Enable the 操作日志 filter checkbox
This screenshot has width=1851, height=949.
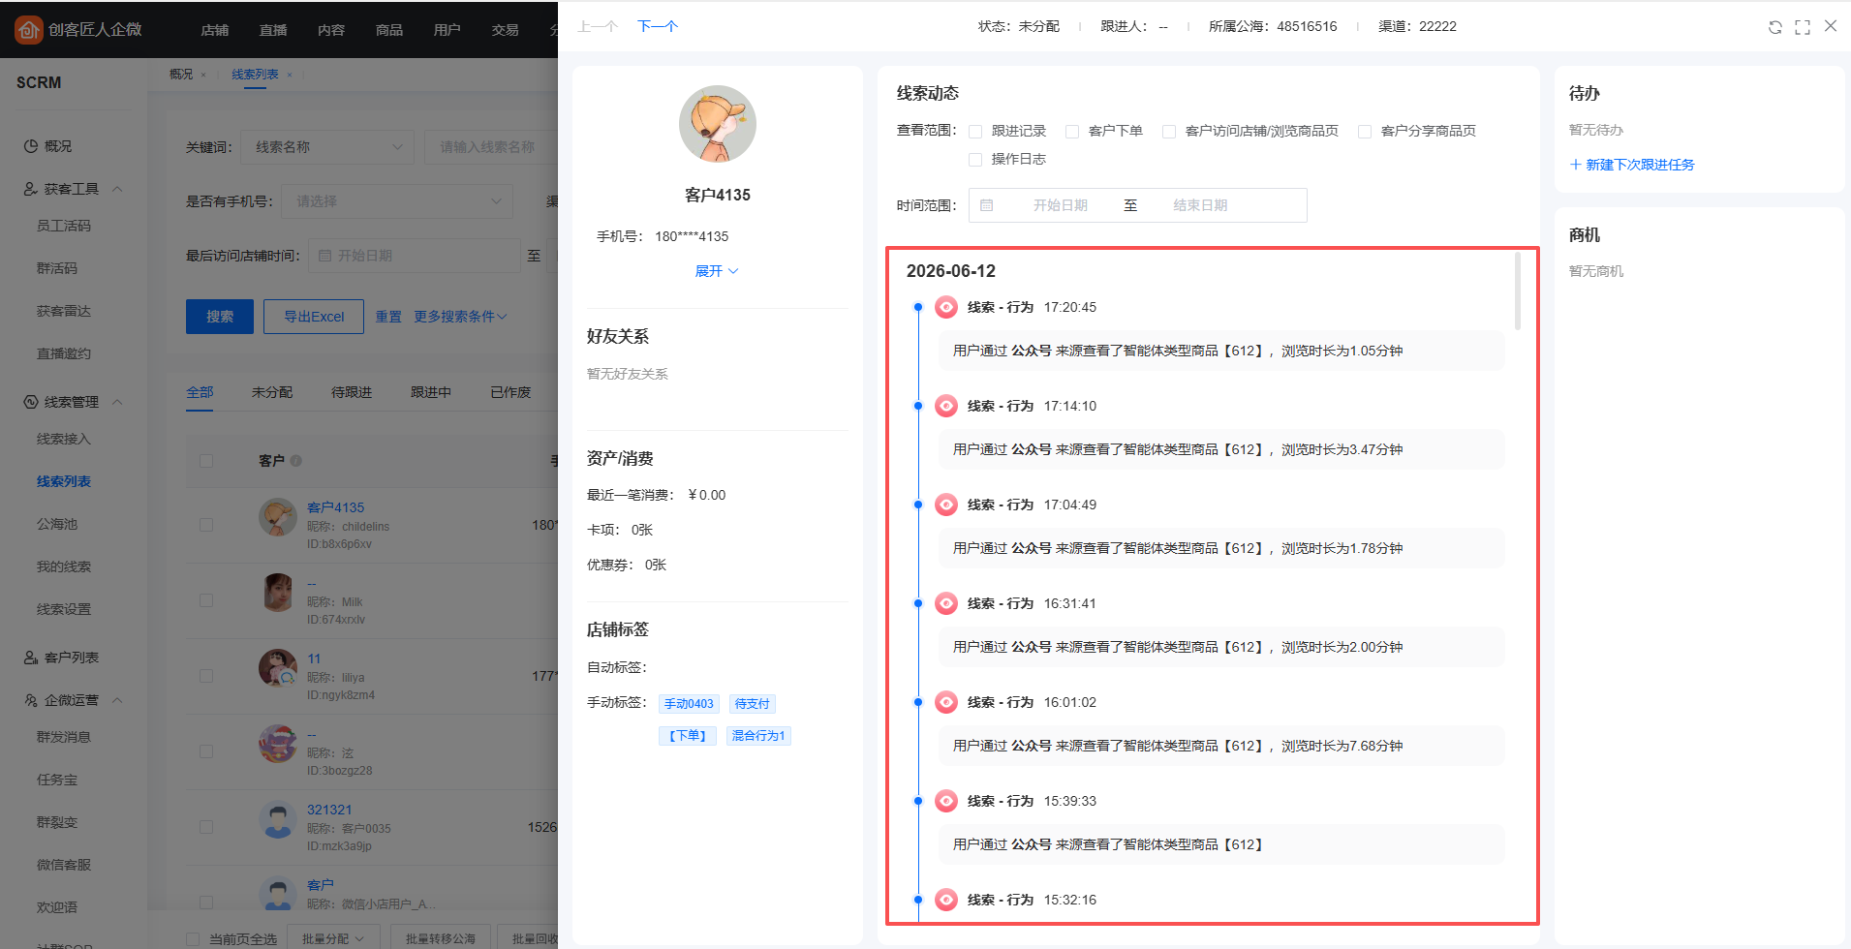point(975,160)
